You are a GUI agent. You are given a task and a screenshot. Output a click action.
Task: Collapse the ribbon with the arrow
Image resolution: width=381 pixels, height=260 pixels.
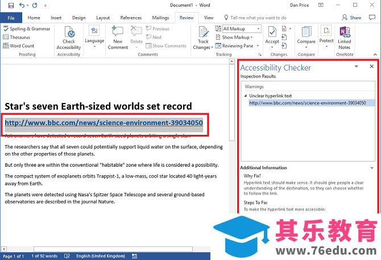[375, 55]
